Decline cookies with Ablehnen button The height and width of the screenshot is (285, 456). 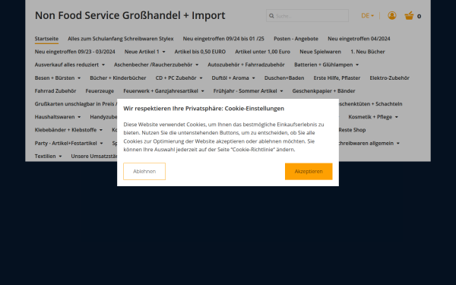tap(144, 172)
